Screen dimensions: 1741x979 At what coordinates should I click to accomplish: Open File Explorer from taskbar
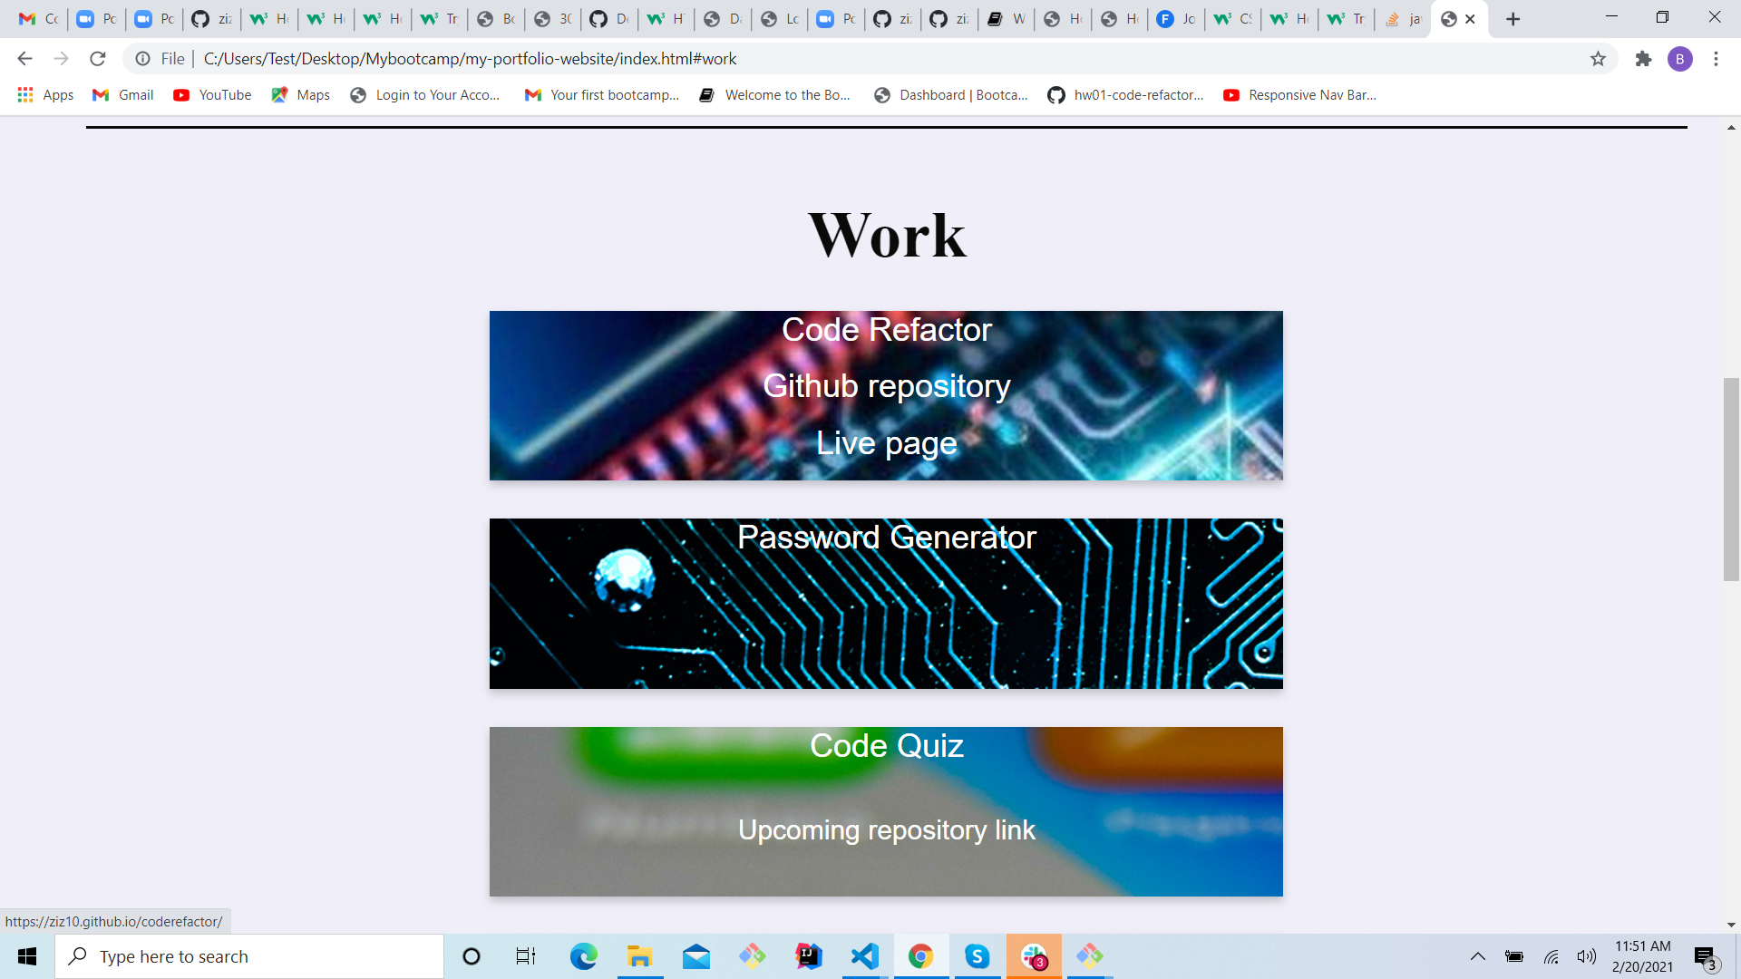pyautogui.click(x=639, y=956)
